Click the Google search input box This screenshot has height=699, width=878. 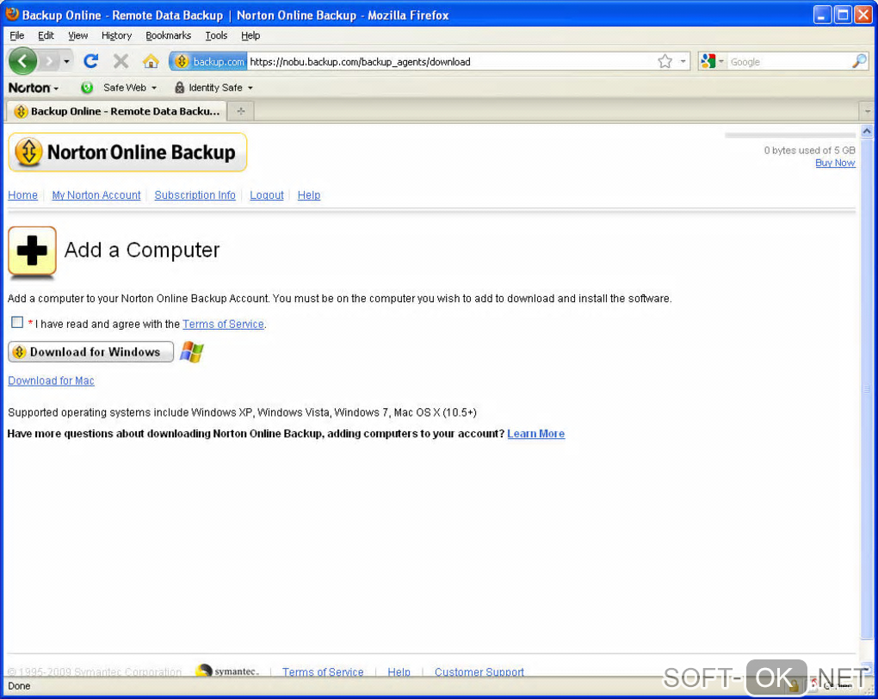[x=788, y=62]
